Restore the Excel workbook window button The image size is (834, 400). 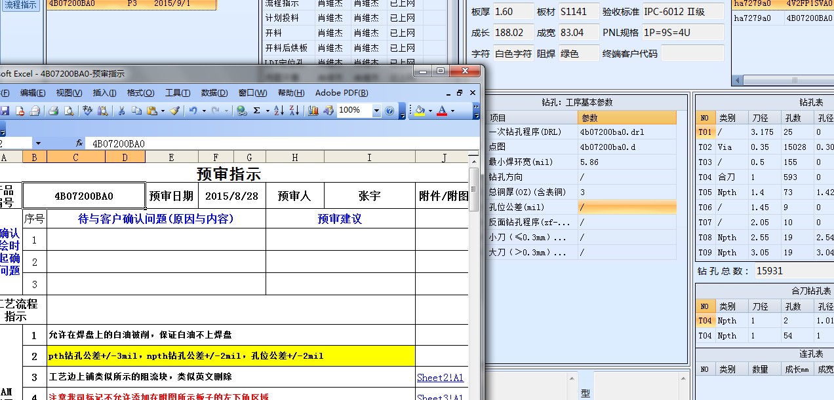460,93
